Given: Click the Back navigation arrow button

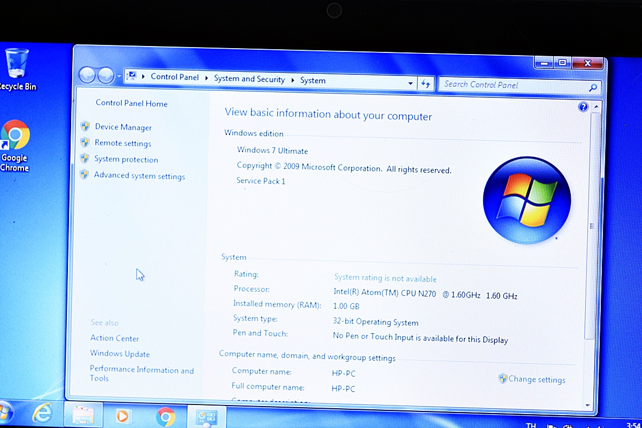Looking at the screenshot, I should pyautogui.click(x=87, y=75).
